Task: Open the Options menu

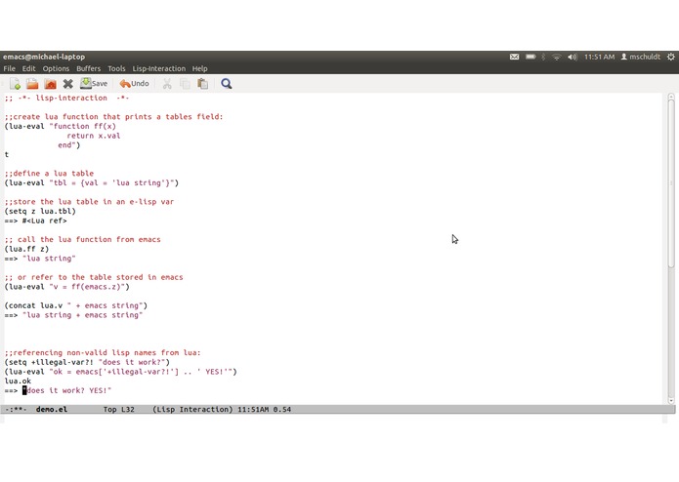Action: click(56, 68)
